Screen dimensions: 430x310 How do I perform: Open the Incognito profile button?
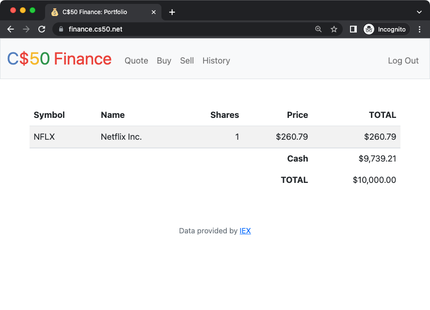[x=386, y=29]
